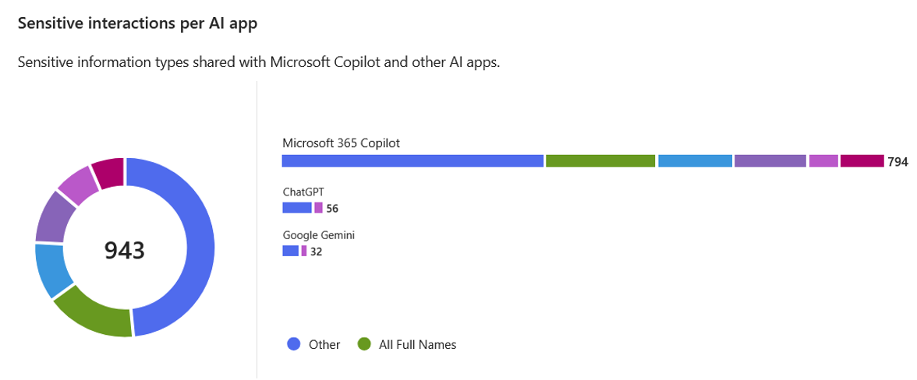Click Microsoft 365 Copilot magenta bar segment

click(862, 161)
